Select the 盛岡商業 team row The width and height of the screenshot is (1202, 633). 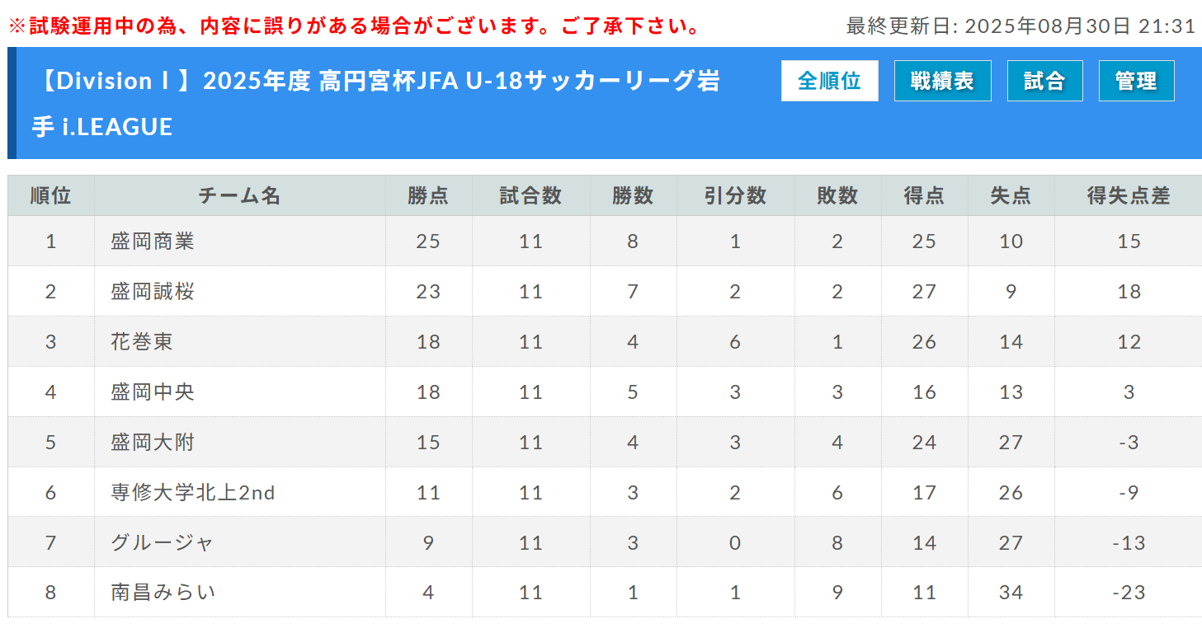[x=605, y=241]
